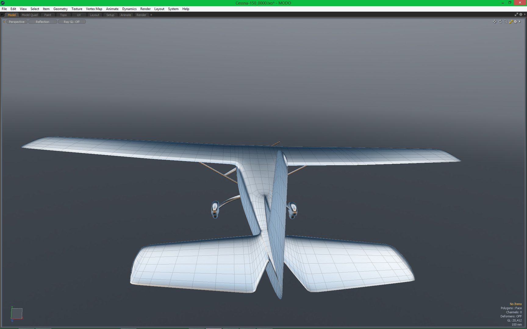The width and height of the screenshot is (527, 329).
Task: Open the Geometry menu
Action: pyautogui.click(x=60, y=9)
